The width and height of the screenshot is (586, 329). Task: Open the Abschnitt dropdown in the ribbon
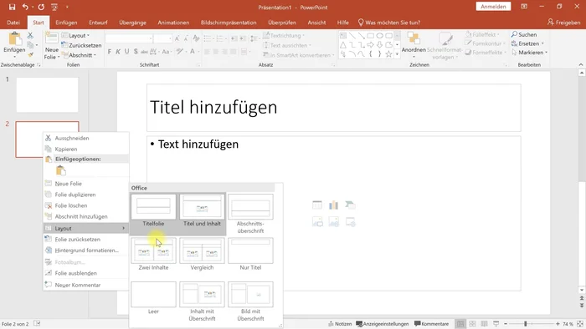pyautogui.click(x=79, y=55)
